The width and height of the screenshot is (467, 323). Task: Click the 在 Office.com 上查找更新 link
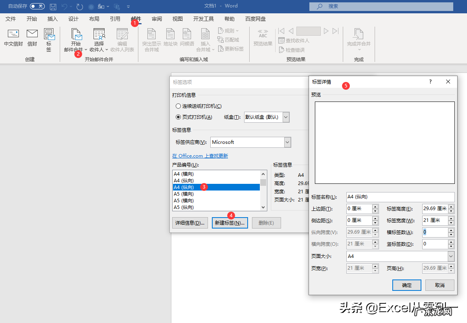[200, 155]
